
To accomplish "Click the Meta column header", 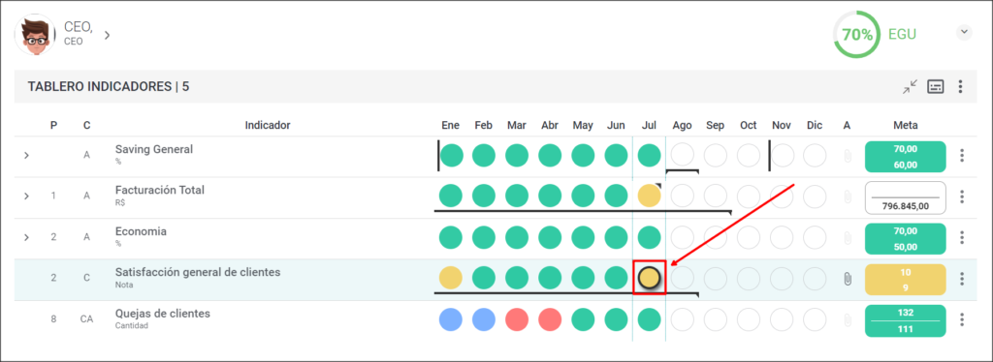I will point(905,125).
